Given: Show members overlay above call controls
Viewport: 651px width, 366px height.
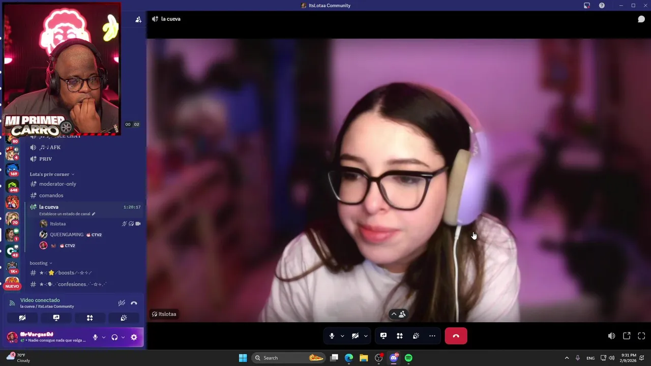Looking at the screenshot, I should point(398,314).
